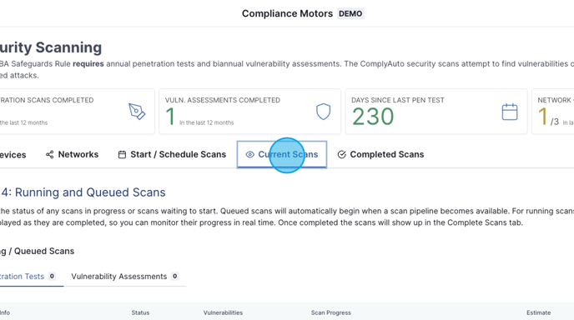Click the eye icon beside Current Scans
This screenshot has height=320, width=574.
pyautogui.click(x=249, y=155)
